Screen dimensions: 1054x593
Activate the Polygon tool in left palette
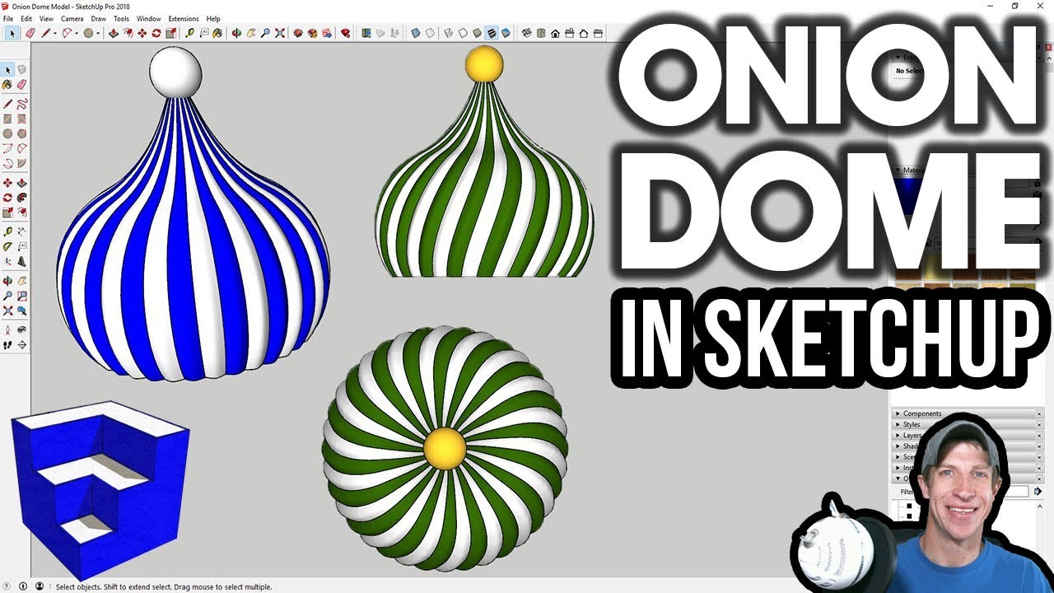[22, 133]
